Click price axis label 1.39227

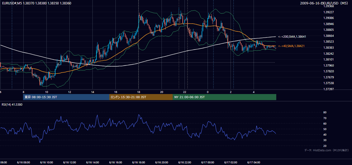coord(329,12)
